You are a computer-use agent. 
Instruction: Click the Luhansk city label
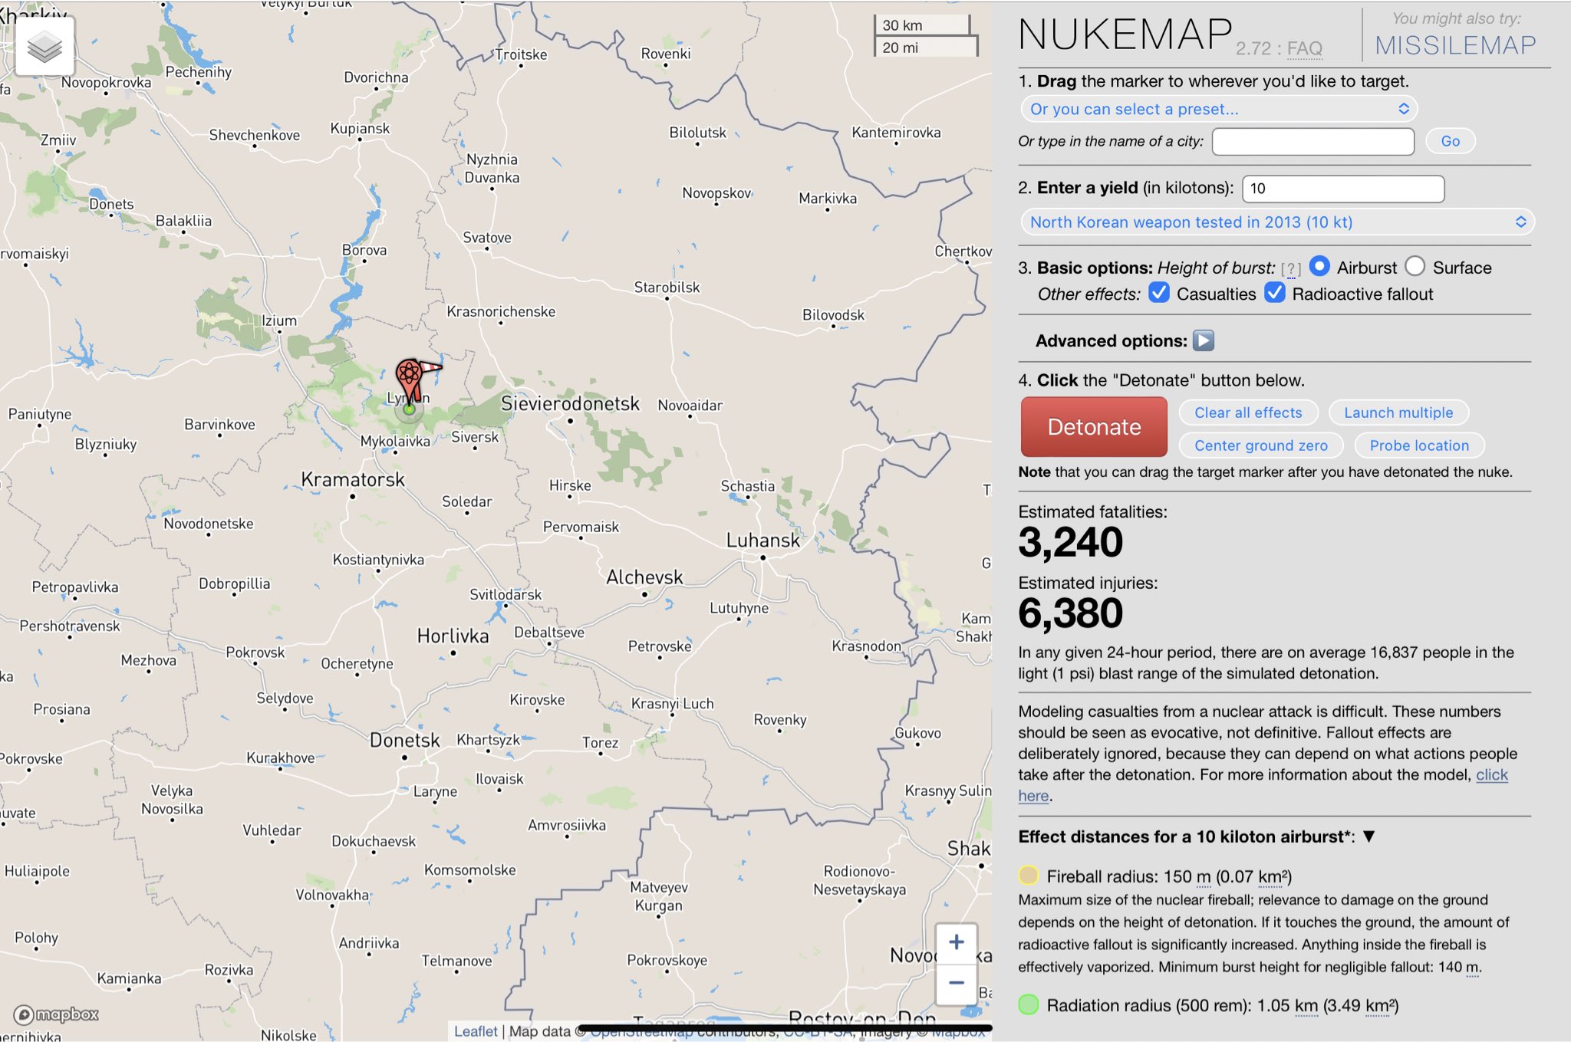762,541
